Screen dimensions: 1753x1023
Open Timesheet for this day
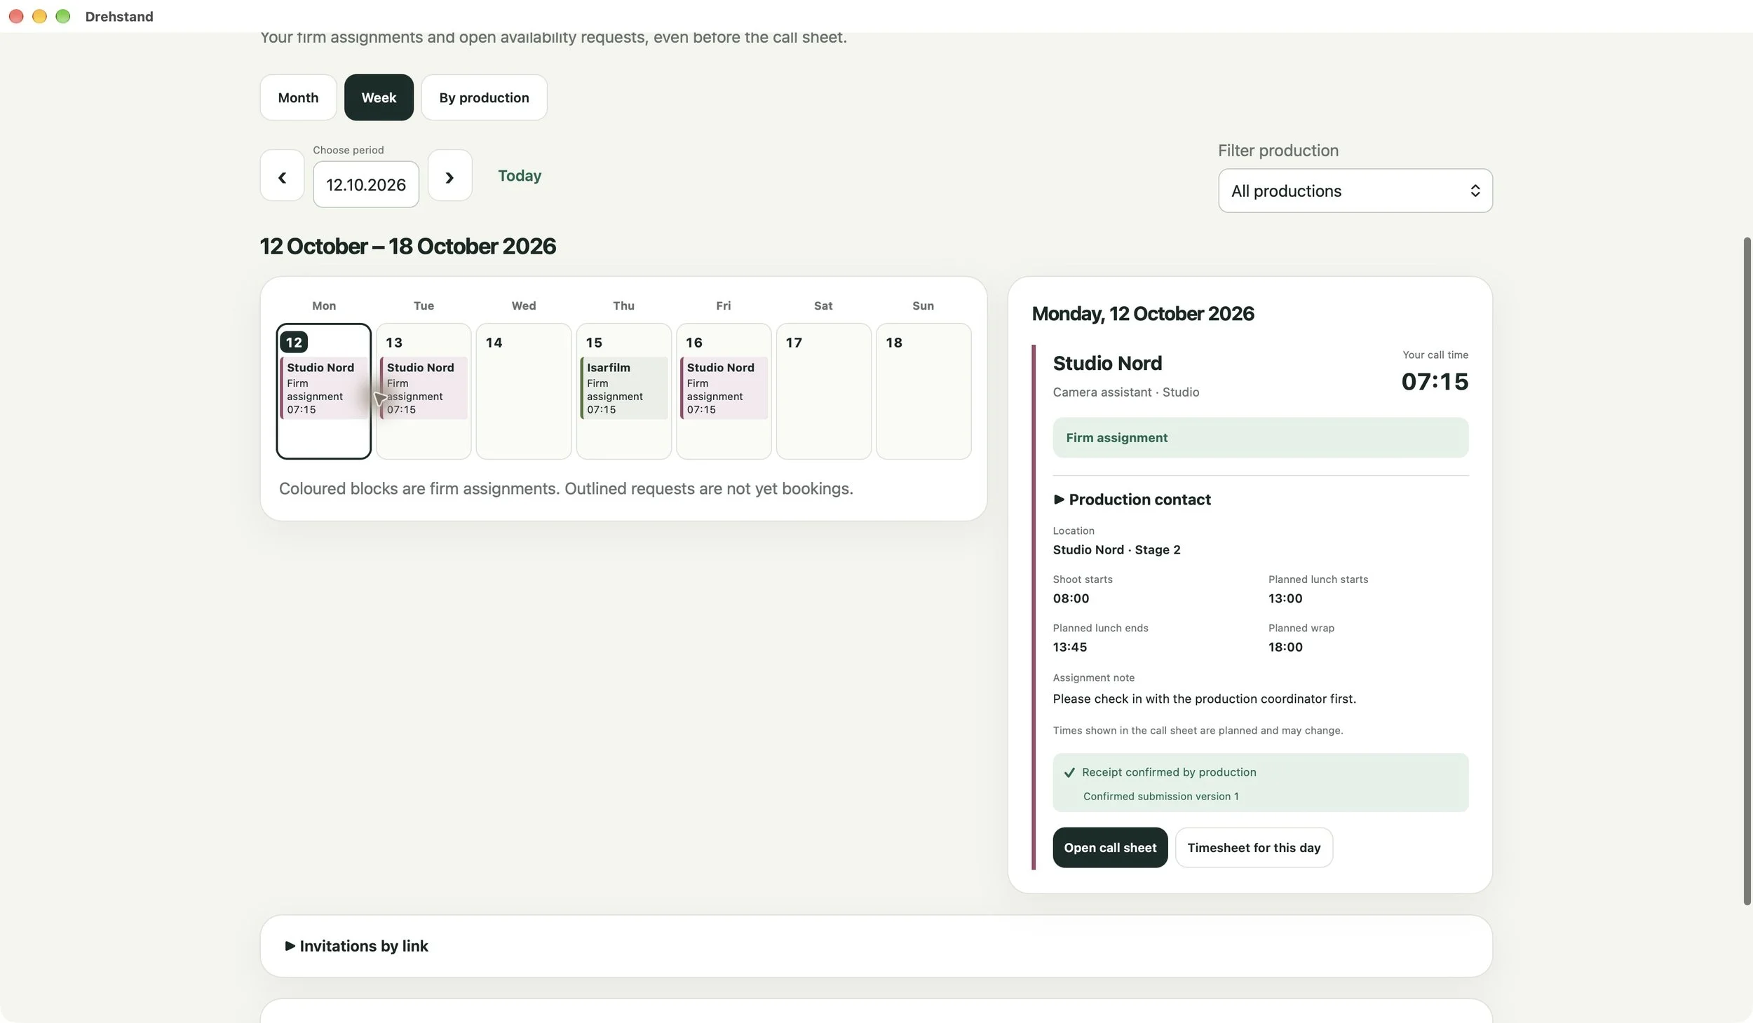1254,848
